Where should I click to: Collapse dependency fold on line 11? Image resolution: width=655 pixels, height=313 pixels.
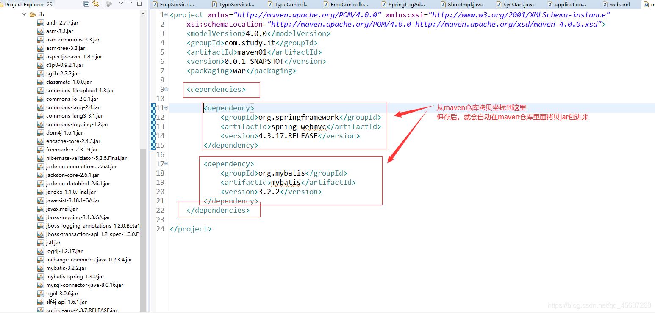[x=166, y=108]
